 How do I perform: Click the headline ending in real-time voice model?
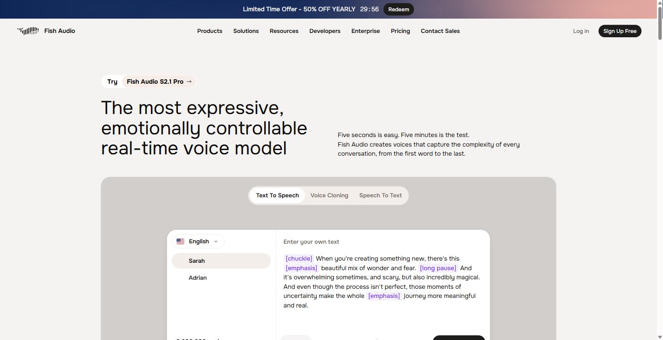[204, 128]
